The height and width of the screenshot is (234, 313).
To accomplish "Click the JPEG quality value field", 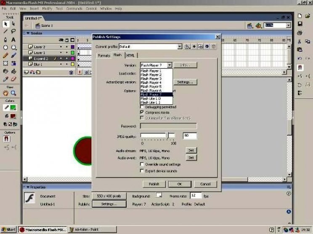I will (190, 135).
